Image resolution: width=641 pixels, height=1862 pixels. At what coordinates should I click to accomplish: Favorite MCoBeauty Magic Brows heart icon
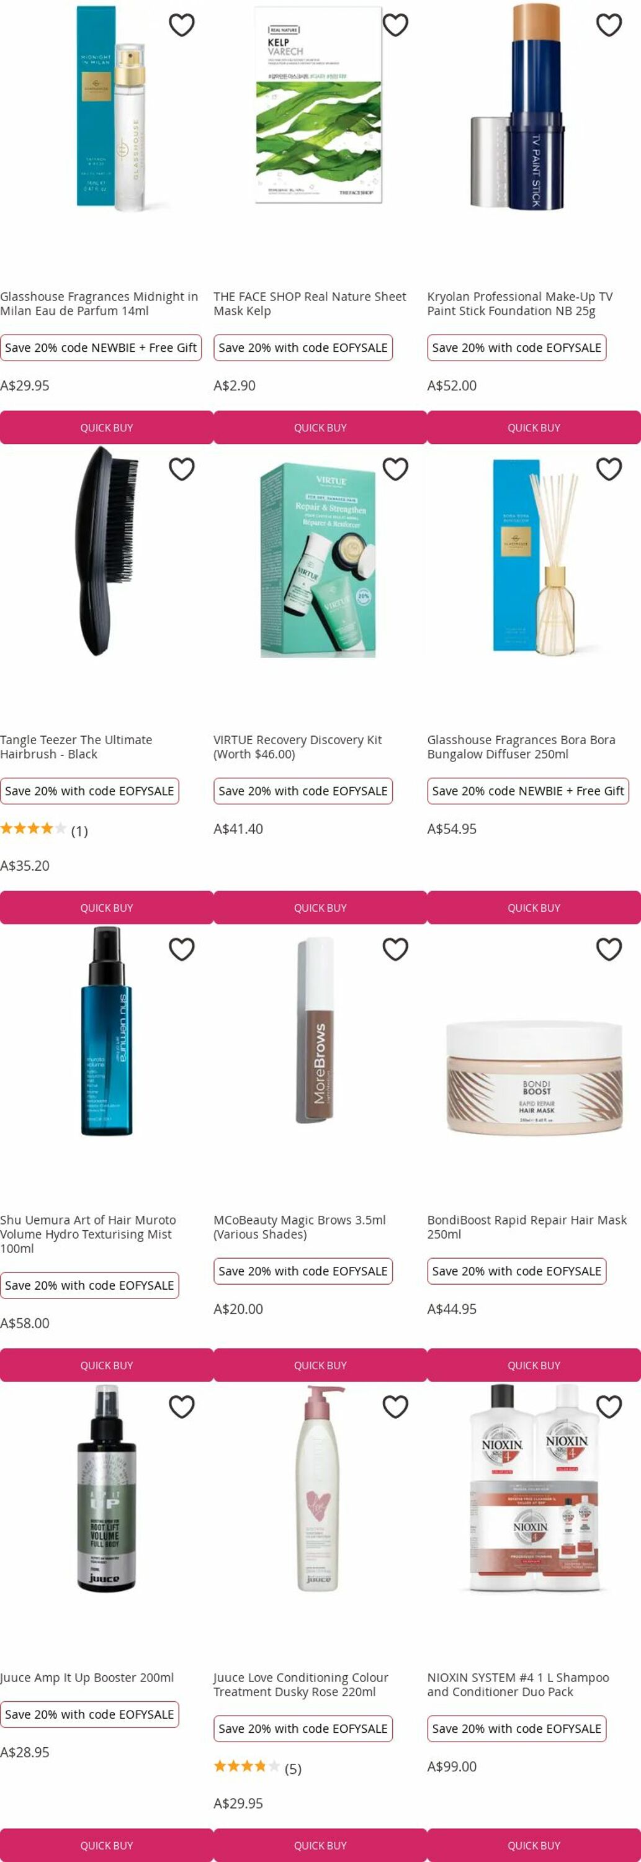click(x=395, y=949)
